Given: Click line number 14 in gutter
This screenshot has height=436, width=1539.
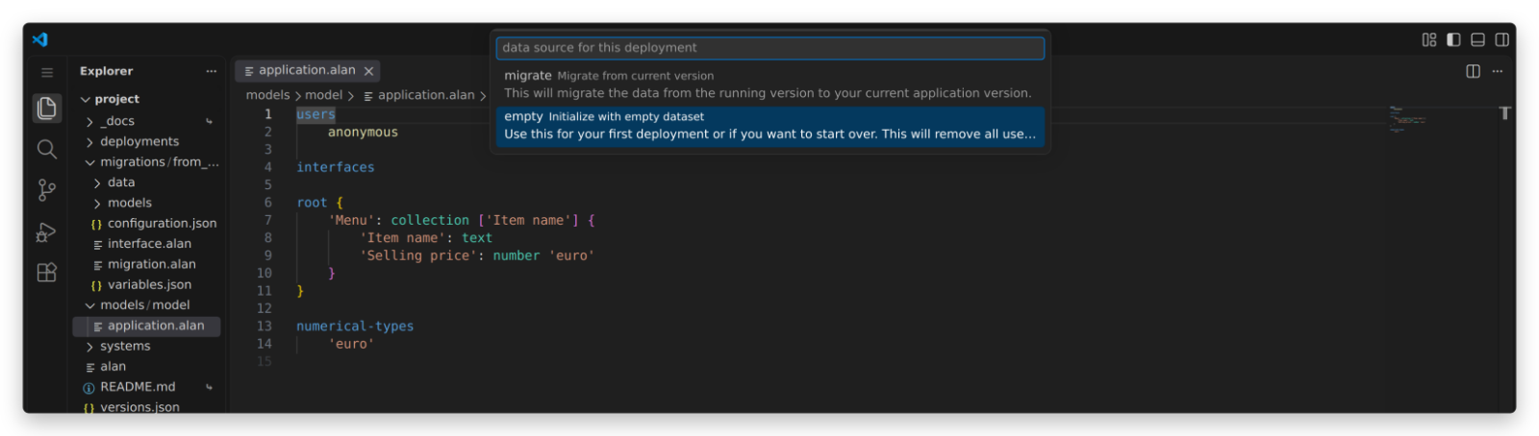Looking at the screenshot, I should 265,344.
